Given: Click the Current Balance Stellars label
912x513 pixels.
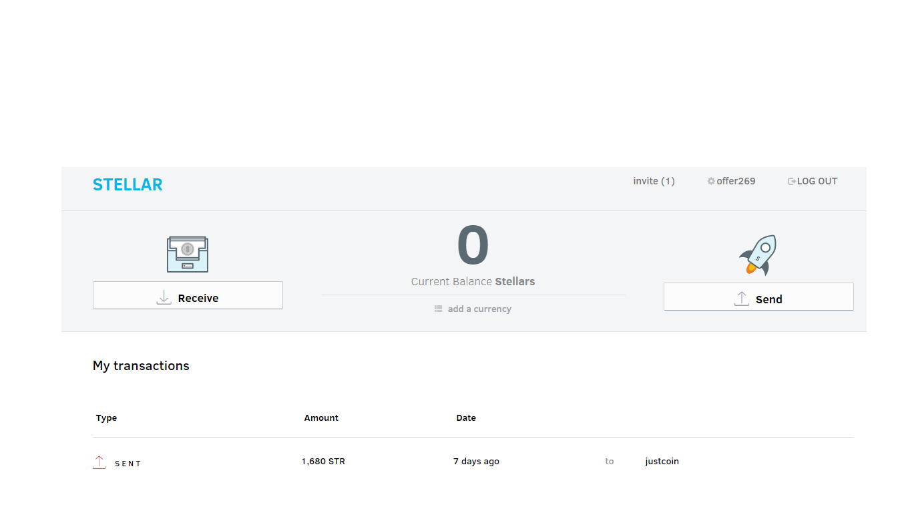Looking at the screenshot, I should pos(473,281).
